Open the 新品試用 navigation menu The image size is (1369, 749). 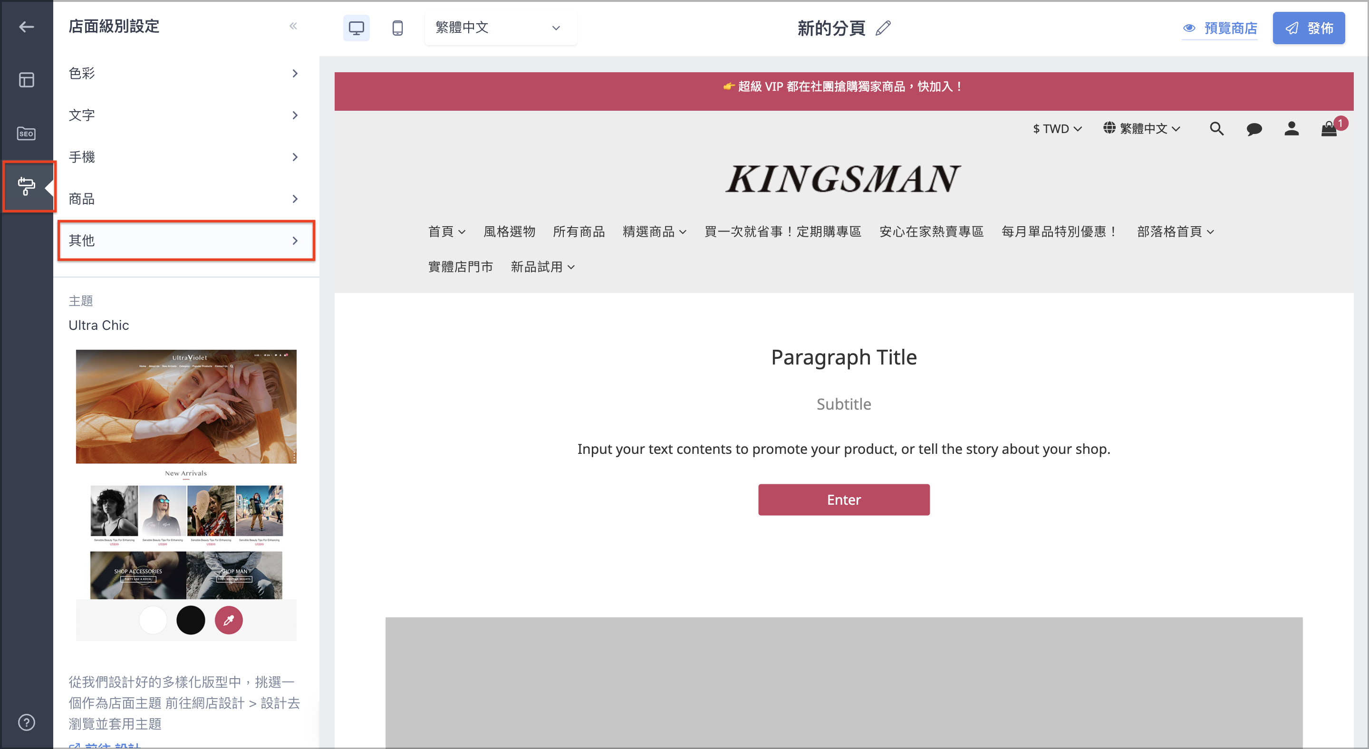coord(542,267)
